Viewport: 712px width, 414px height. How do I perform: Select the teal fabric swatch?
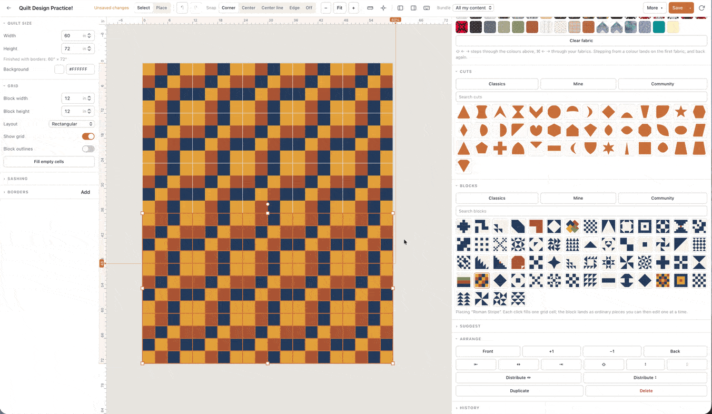pyautogui.click(x=659, y=27)
